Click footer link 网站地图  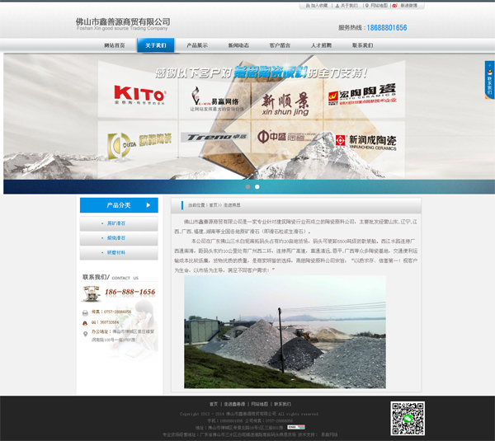coord(260,404)
